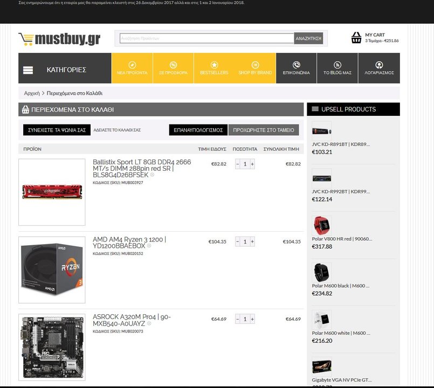The width and height of the screenshot is (434, 388).
Task: Open JVC KD-R891BT upsell product link
Action: point(341,144)
